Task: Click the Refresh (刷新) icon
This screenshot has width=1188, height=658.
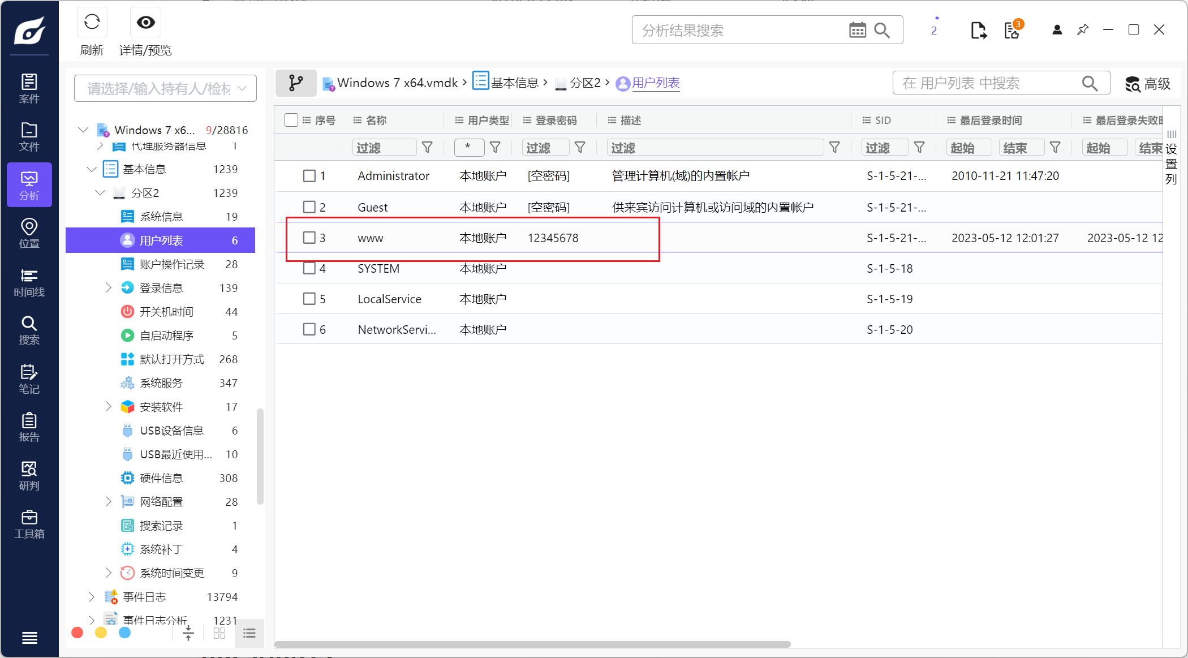Action: pos(92,23)
